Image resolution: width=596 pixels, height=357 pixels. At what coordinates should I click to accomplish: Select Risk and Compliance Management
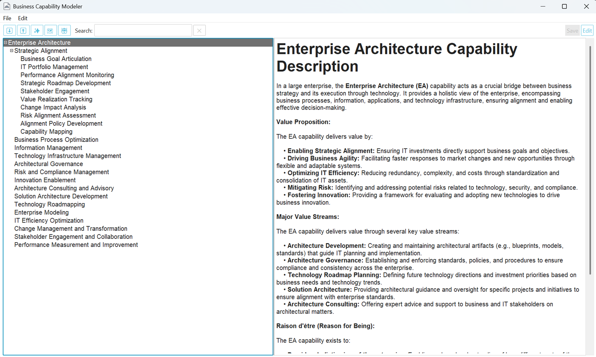(61, 172)
